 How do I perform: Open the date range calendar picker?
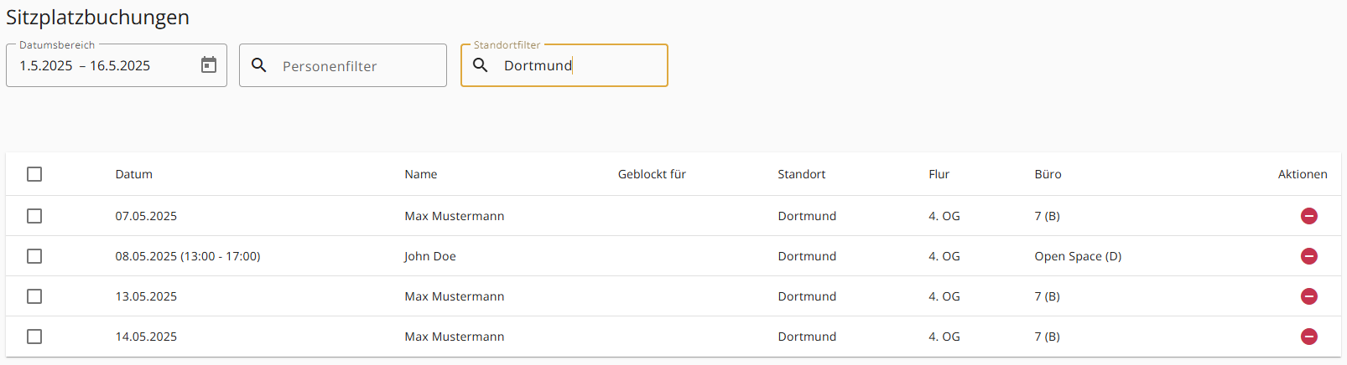click(209, 65)
